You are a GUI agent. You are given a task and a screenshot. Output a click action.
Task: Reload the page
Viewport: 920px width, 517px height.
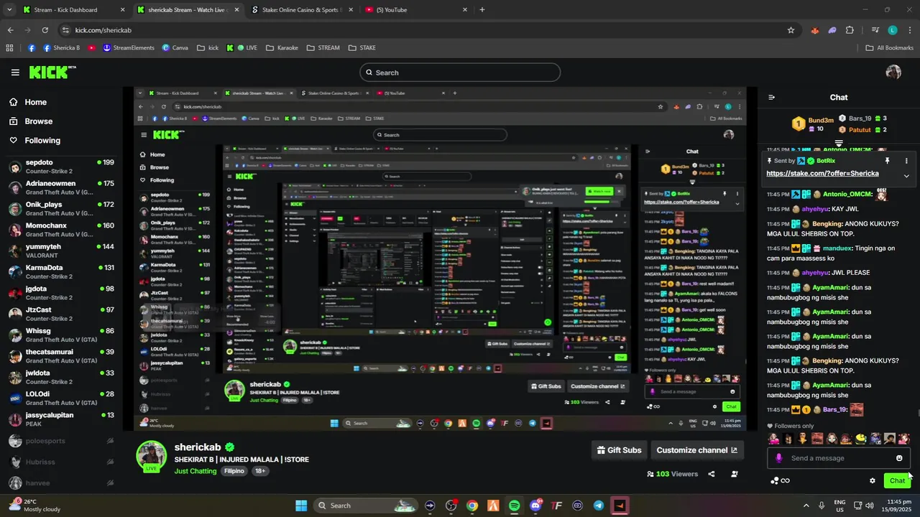coord(45,30)
